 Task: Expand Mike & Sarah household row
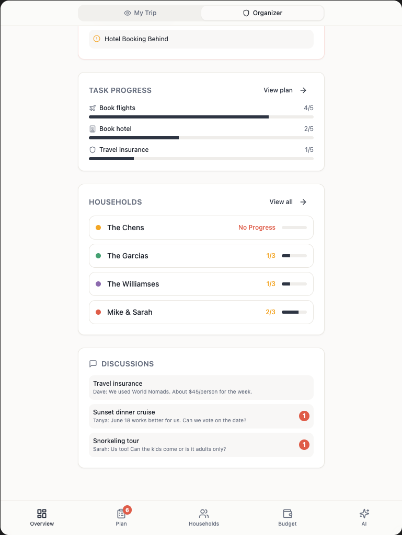(201, 312)
